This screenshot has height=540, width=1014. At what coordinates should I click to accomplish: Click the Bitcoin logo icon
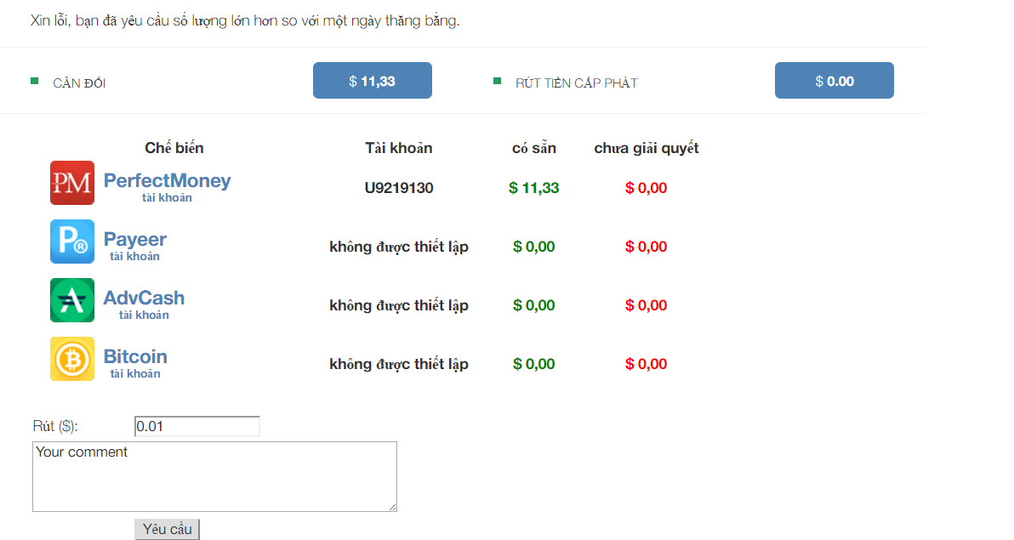click(x=72, y=359)
